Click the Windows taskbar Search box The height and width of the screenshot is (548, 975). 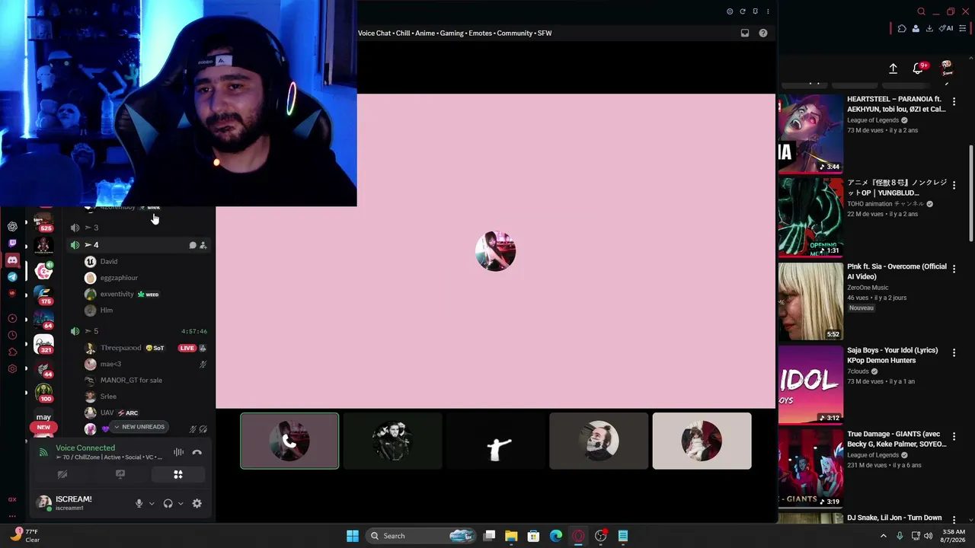click(x=421, y=536)
